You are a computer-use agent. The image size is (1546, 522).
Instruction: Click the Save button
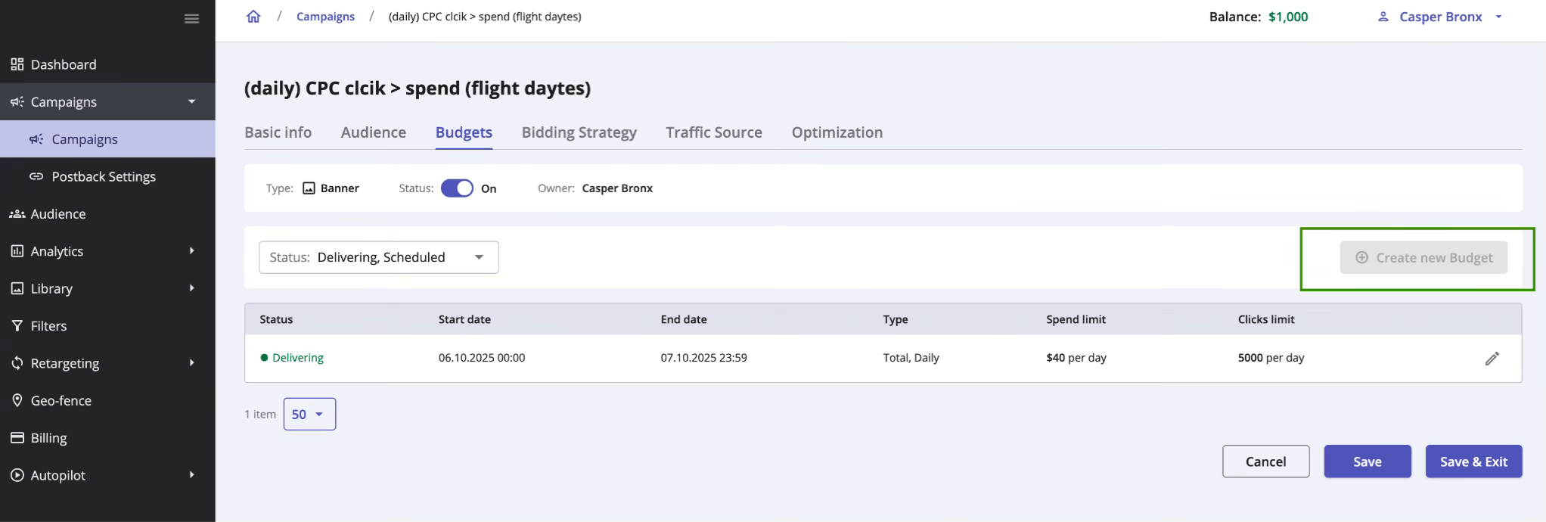1367,461
